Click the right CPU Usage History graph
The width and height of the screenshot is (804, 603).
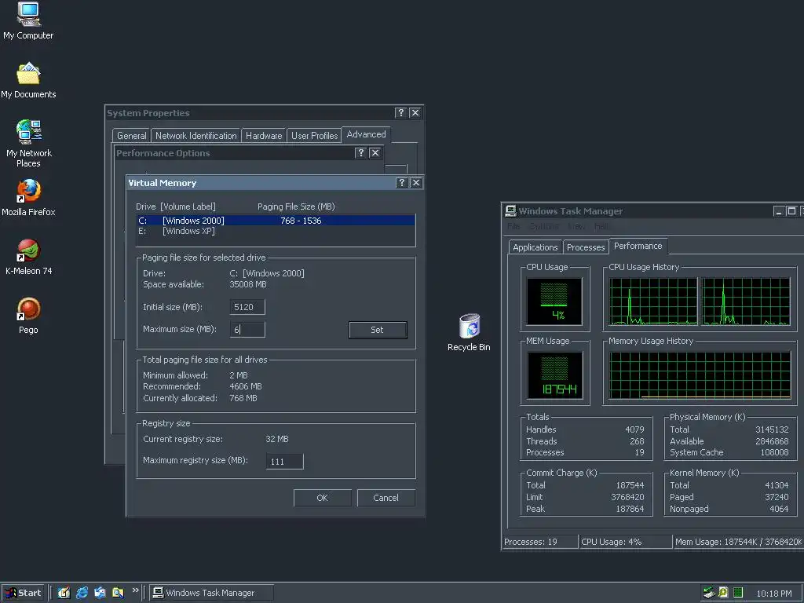(746, 301)
